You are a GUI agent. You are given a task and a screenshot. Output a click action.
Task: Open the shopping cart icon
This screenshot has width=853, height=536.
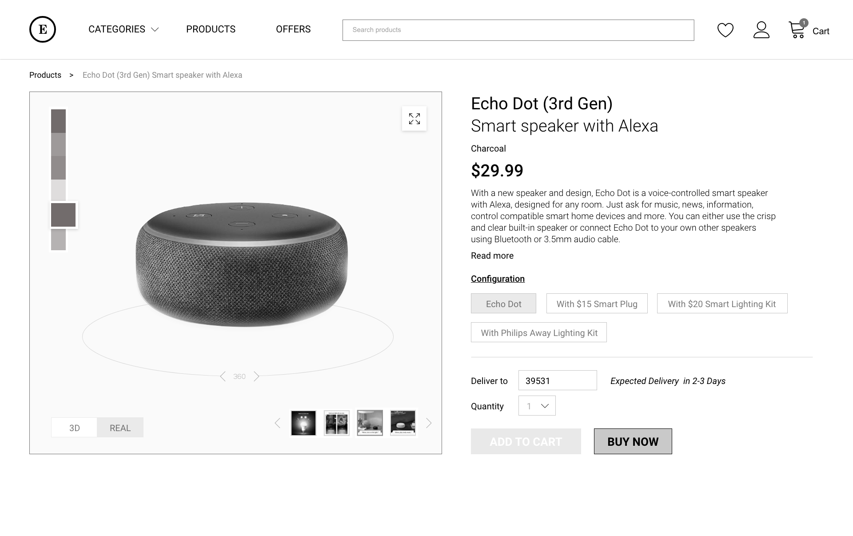[797, 30]
